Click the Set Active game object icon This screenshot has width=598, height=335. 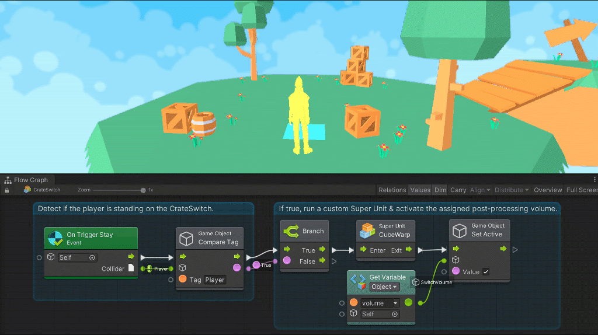pyautogui.click(x=460, y=231)
